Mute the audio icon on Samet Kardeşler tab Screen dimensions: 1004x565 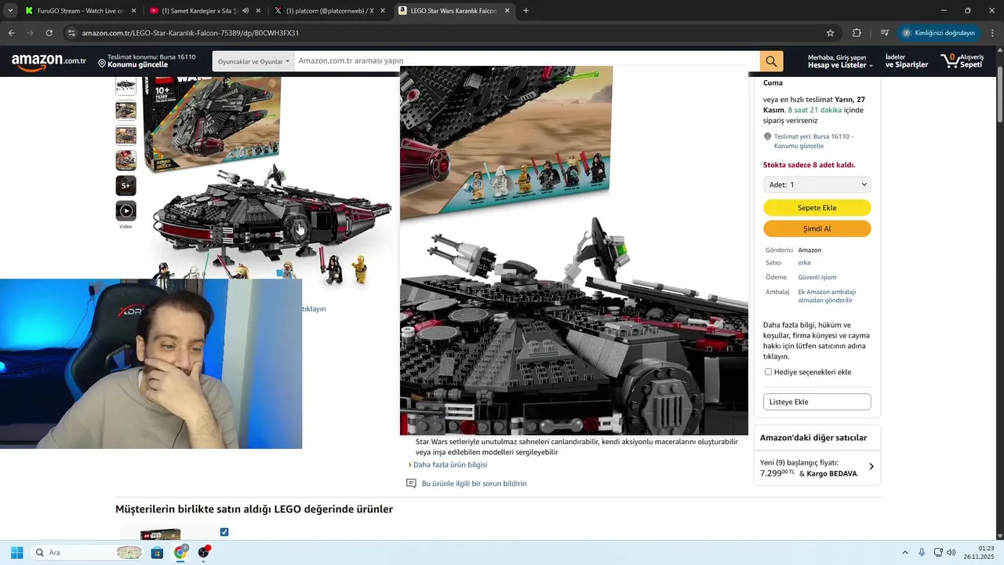[246, 11]
